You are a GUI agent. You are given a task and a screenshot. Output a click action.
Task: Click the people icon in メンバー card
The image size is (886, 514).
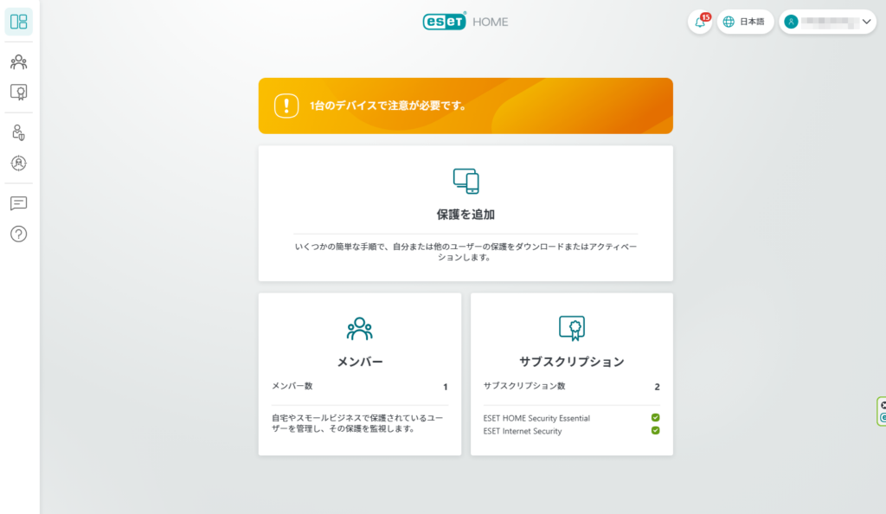[x=360, y=328]
